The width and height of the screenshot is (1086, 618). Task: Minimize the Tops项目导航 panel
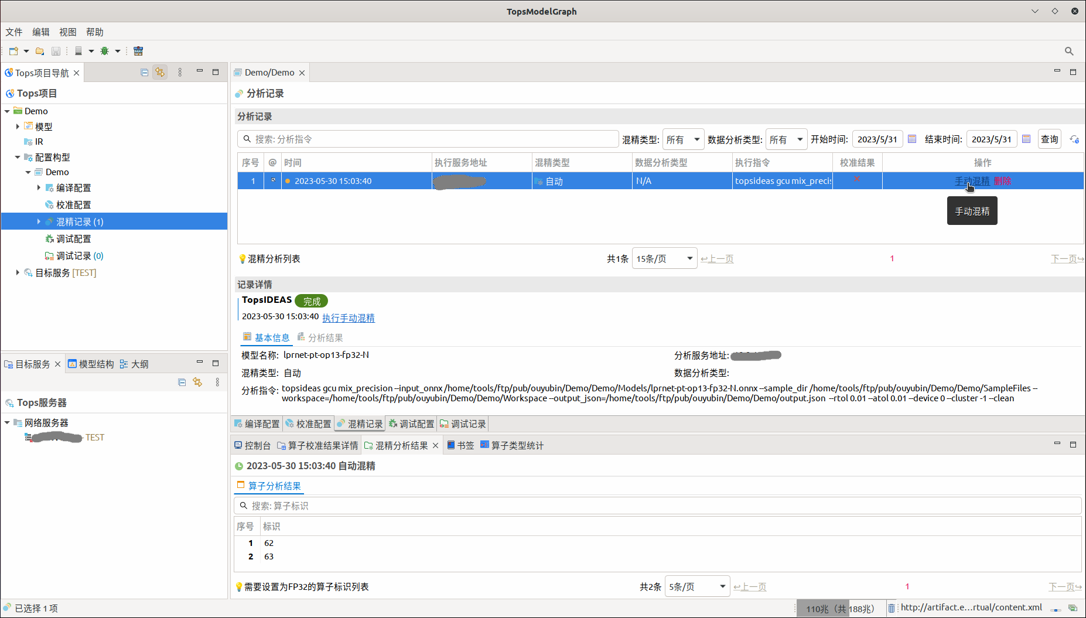click(x=200, y=71)
